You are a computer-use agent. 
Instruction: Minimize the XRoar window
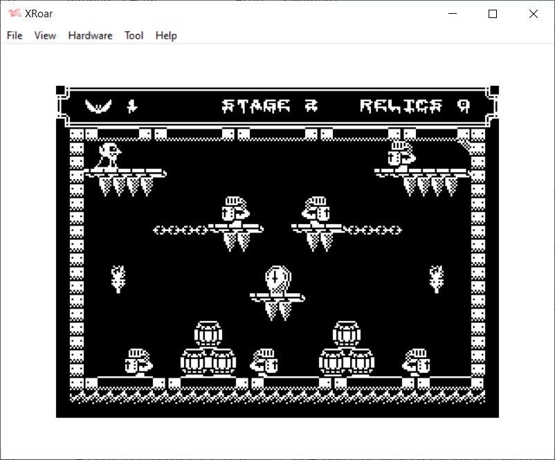pos(453,14)
